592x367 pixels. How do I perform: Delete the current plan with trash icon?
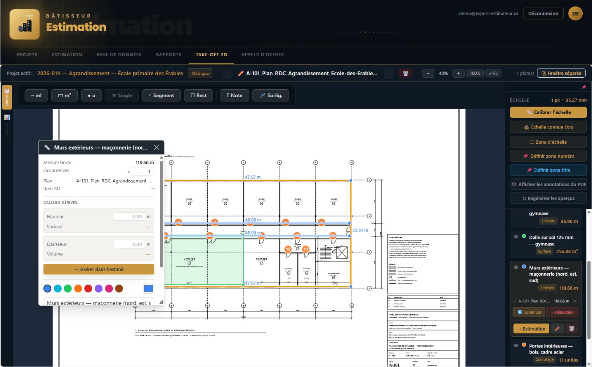405,73
